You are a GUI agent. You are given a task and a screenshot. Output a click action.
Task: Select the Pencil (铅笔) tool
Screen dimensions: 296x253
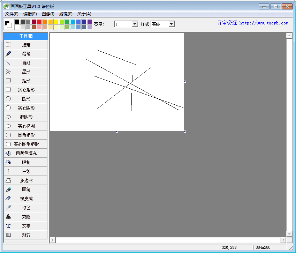25,54
